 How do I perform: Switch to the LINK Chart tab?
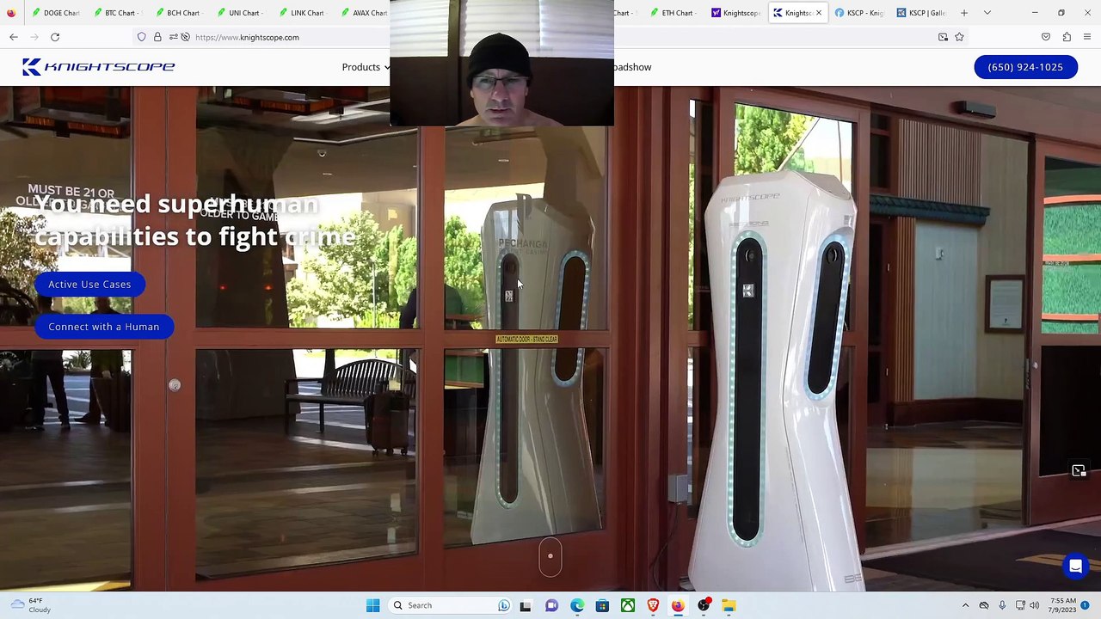tap(304, 13)
